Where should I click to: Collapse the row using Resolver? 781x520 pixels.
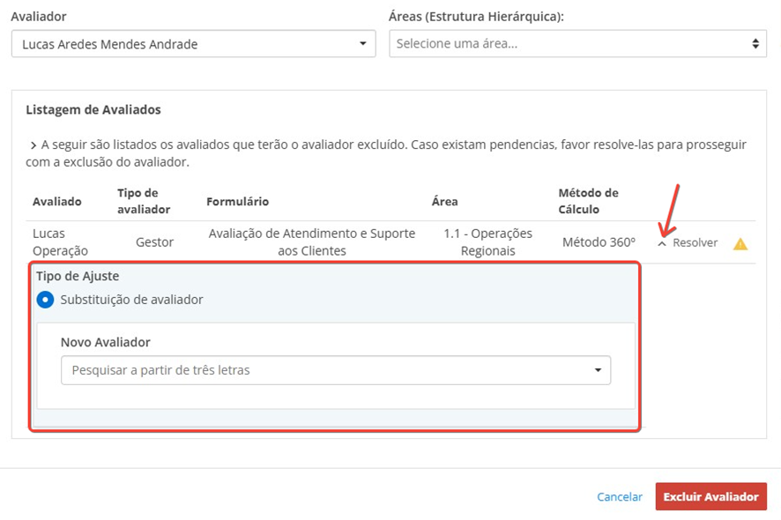(x=695, y=243)
